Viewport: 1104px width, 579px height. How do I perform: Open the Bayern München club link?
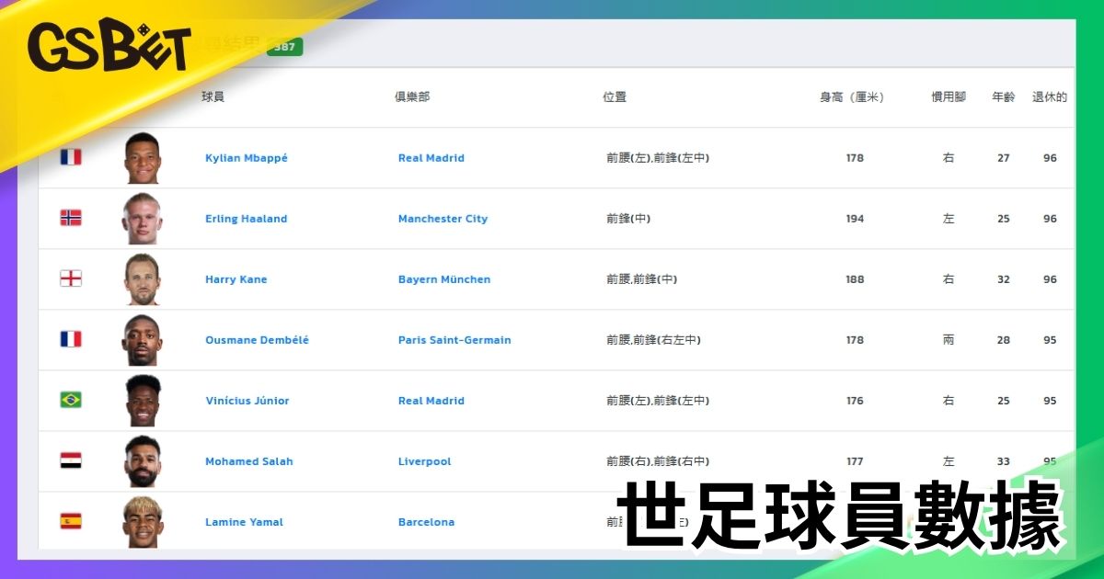(x=444, y=279)
